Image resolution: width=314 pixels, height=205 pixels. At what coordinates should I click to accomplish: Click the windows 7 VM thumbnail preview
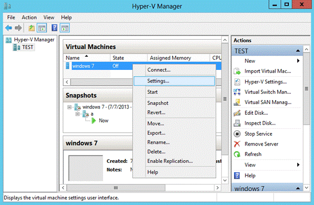tap(86, 168)
